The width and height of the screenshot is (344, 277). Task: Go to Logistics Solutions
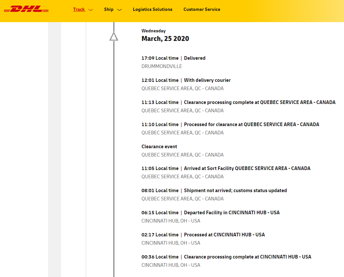(152, 9)
